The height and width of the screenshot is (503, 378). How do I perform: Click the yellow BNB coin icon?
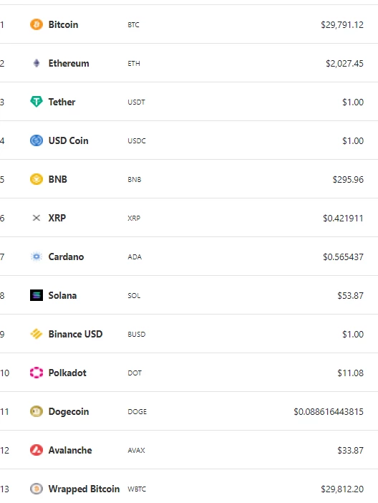(37, 179)
